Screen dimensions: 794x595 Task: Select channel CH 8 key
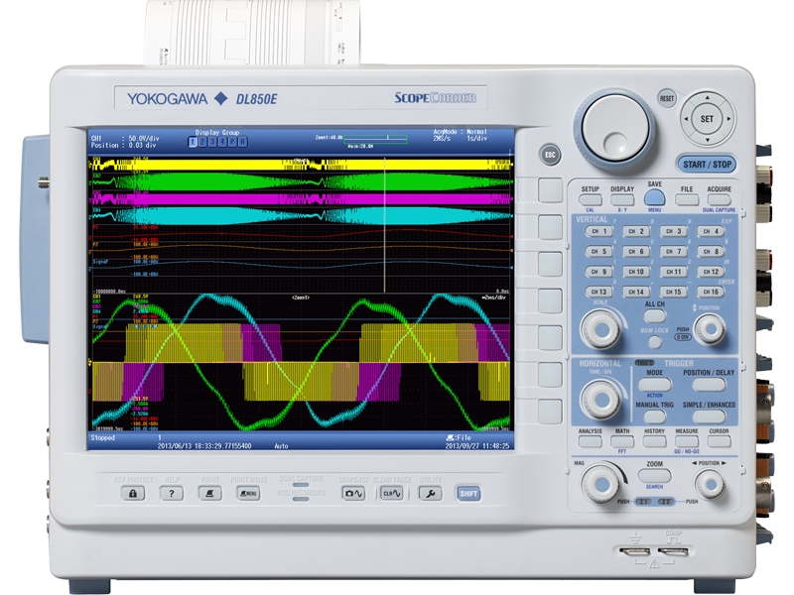click(x=711, y=252)
